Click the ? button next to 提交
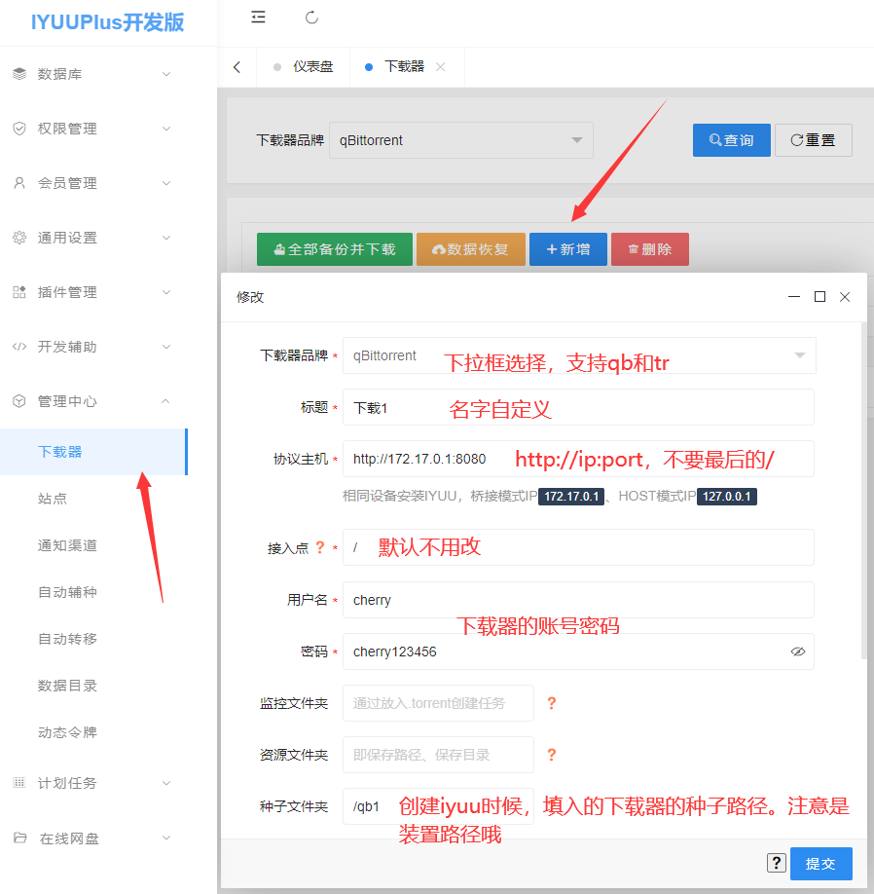 coord(776,863)
